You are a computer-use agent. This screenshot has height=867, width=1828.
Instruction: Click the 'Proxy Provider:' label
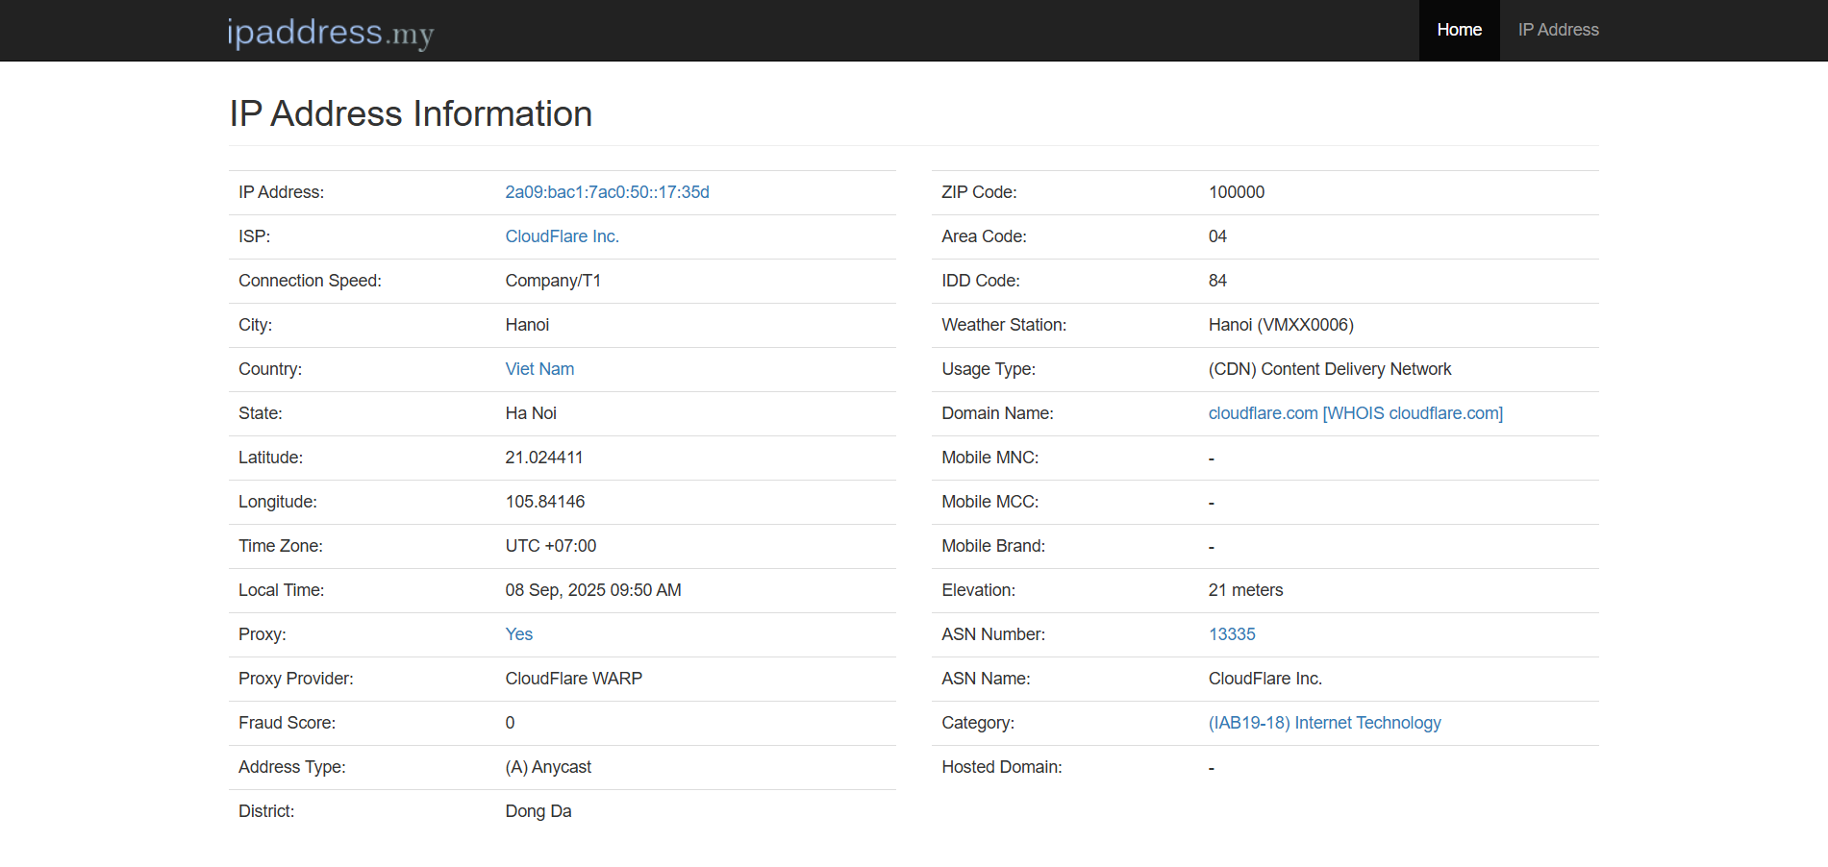(x=295, y=679)
